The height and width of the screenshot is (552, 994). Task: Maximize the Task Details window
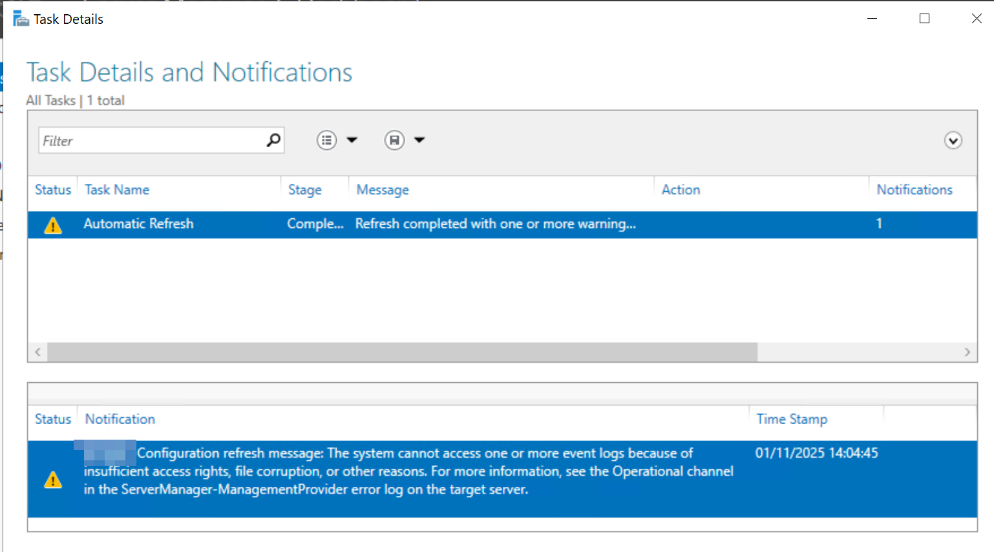click(924, 19)
